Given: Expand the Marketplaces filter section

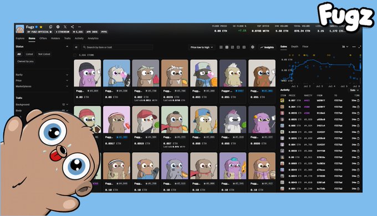Looking at the screenshot, I should tap(42, 86).
